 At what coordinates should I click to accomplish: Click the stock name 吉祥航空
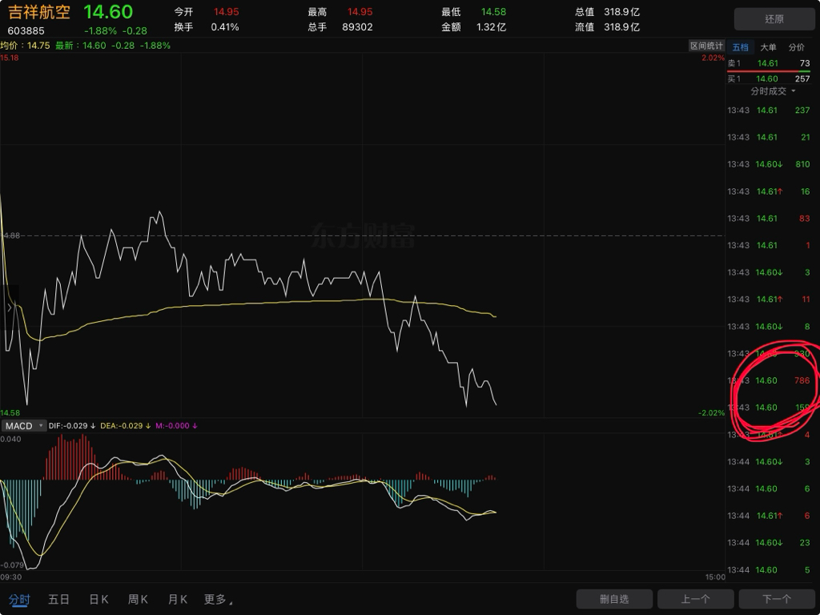39,12
